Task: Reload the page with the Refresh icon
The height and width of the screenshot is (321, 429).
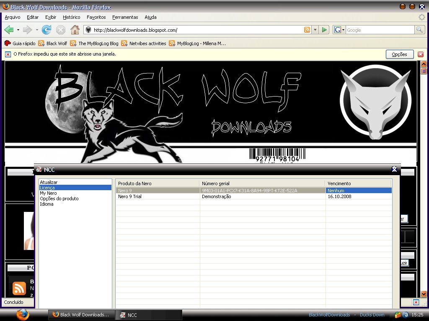Action: click(47, 30)
